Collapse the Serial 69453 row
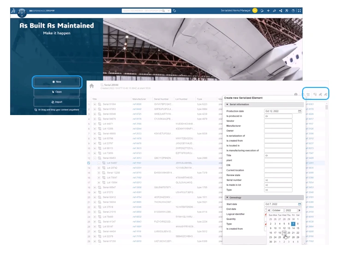This screenshot has width=350, height=266. [95, 158]
